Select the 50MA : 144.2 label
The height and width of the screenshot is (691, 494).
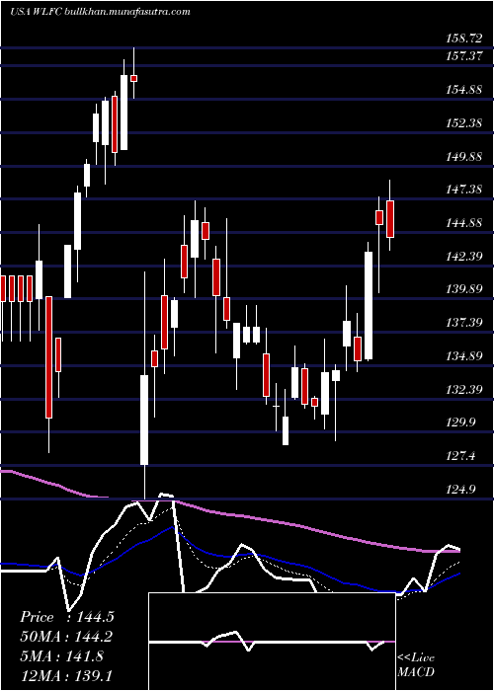[x=66, y=636]
